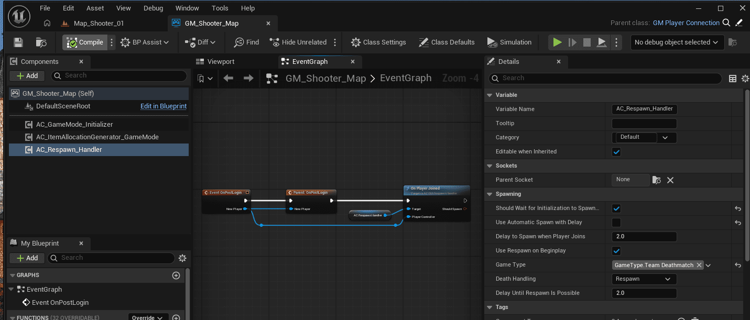Collapse the EventGraph tree item
Screen dimensions: 750x320
pyautogui.click(x=12, y=289)
